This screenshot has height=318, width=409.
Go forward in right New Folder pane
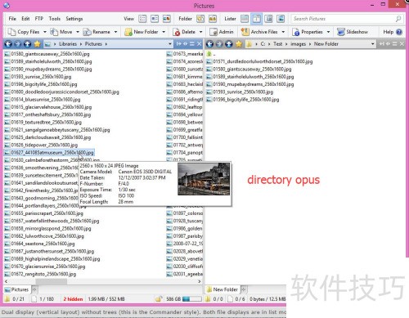(219, 44)
